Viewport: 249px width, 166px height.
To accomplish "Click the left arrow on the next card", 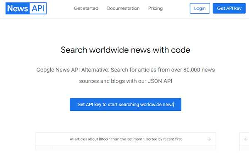I will pyautogui.click(x=246, y=139).
